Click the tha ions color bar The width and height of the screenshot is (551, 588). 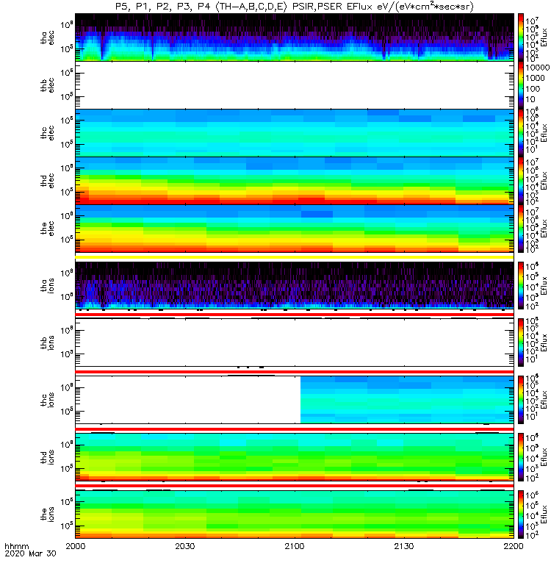point(521,285)
